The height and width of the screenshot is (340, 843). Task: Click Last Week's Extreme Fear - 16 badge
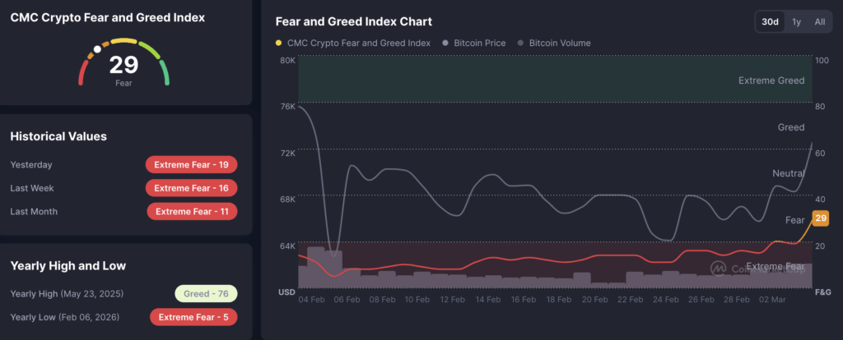[191, 188]
